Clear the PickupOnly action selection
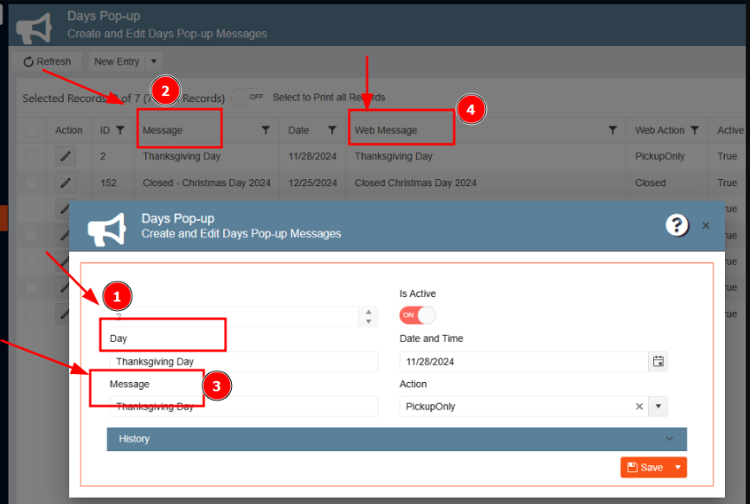Screen dimensions: 750x504 coord(639,406)
